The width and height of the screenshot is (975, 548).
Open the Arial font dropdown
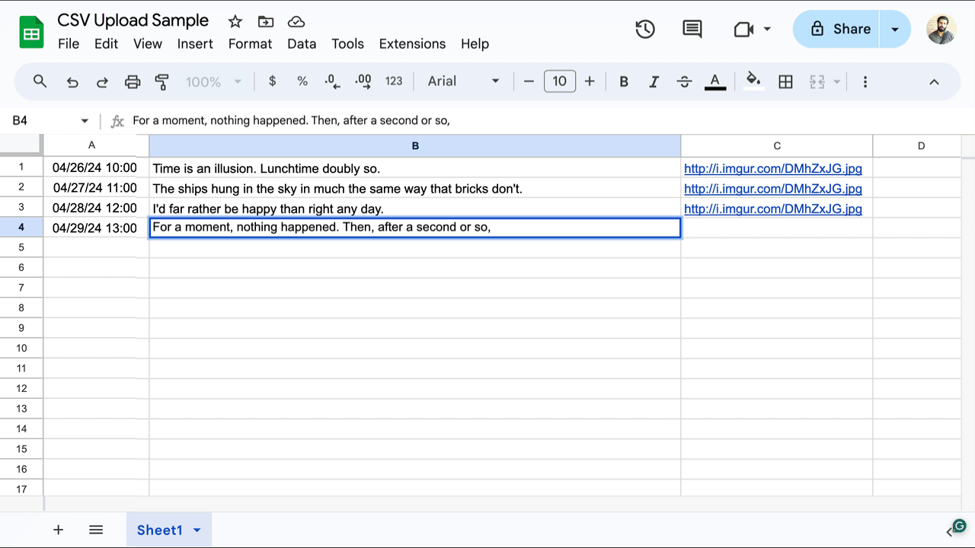[x=463, y=81]
